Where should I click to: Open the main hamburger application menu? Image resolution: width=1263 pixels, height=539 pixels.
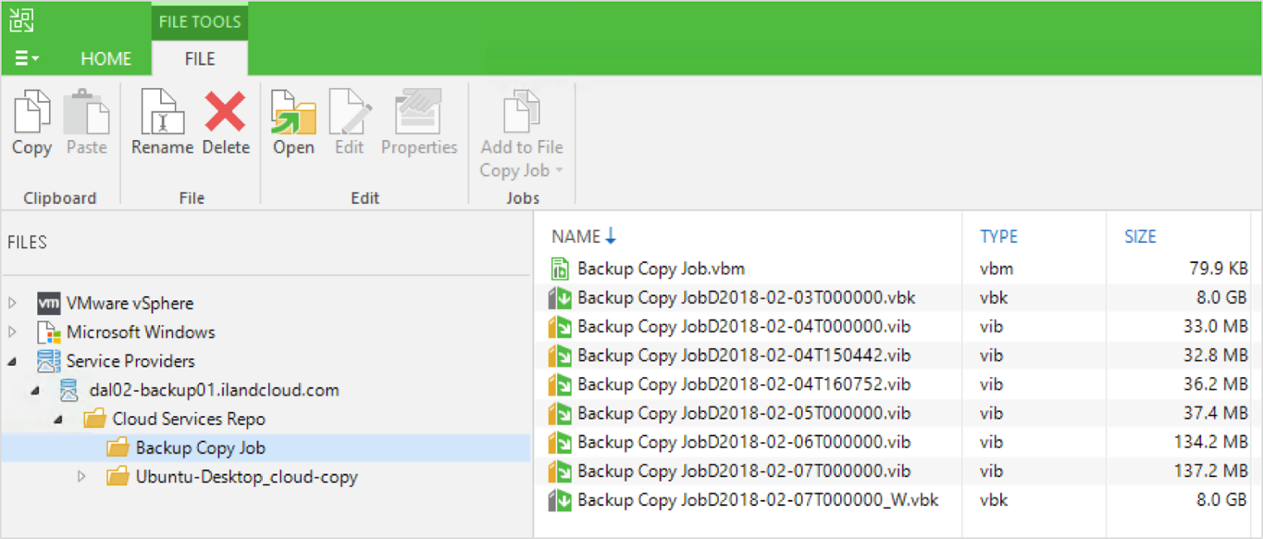[x=26, y=59]
